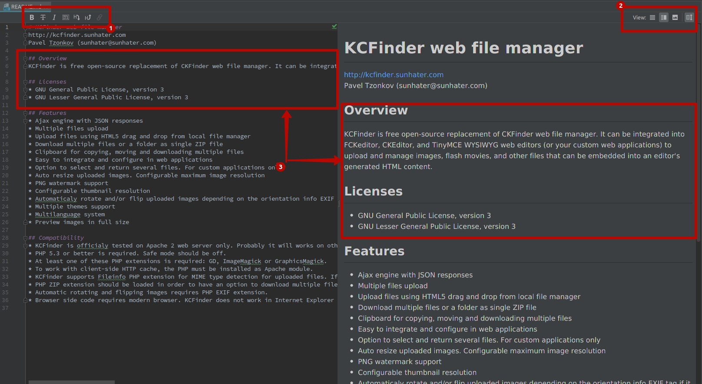Screen dimensions: 702x384
Task: Toggle italic formatting button
Action: [54, 17]
